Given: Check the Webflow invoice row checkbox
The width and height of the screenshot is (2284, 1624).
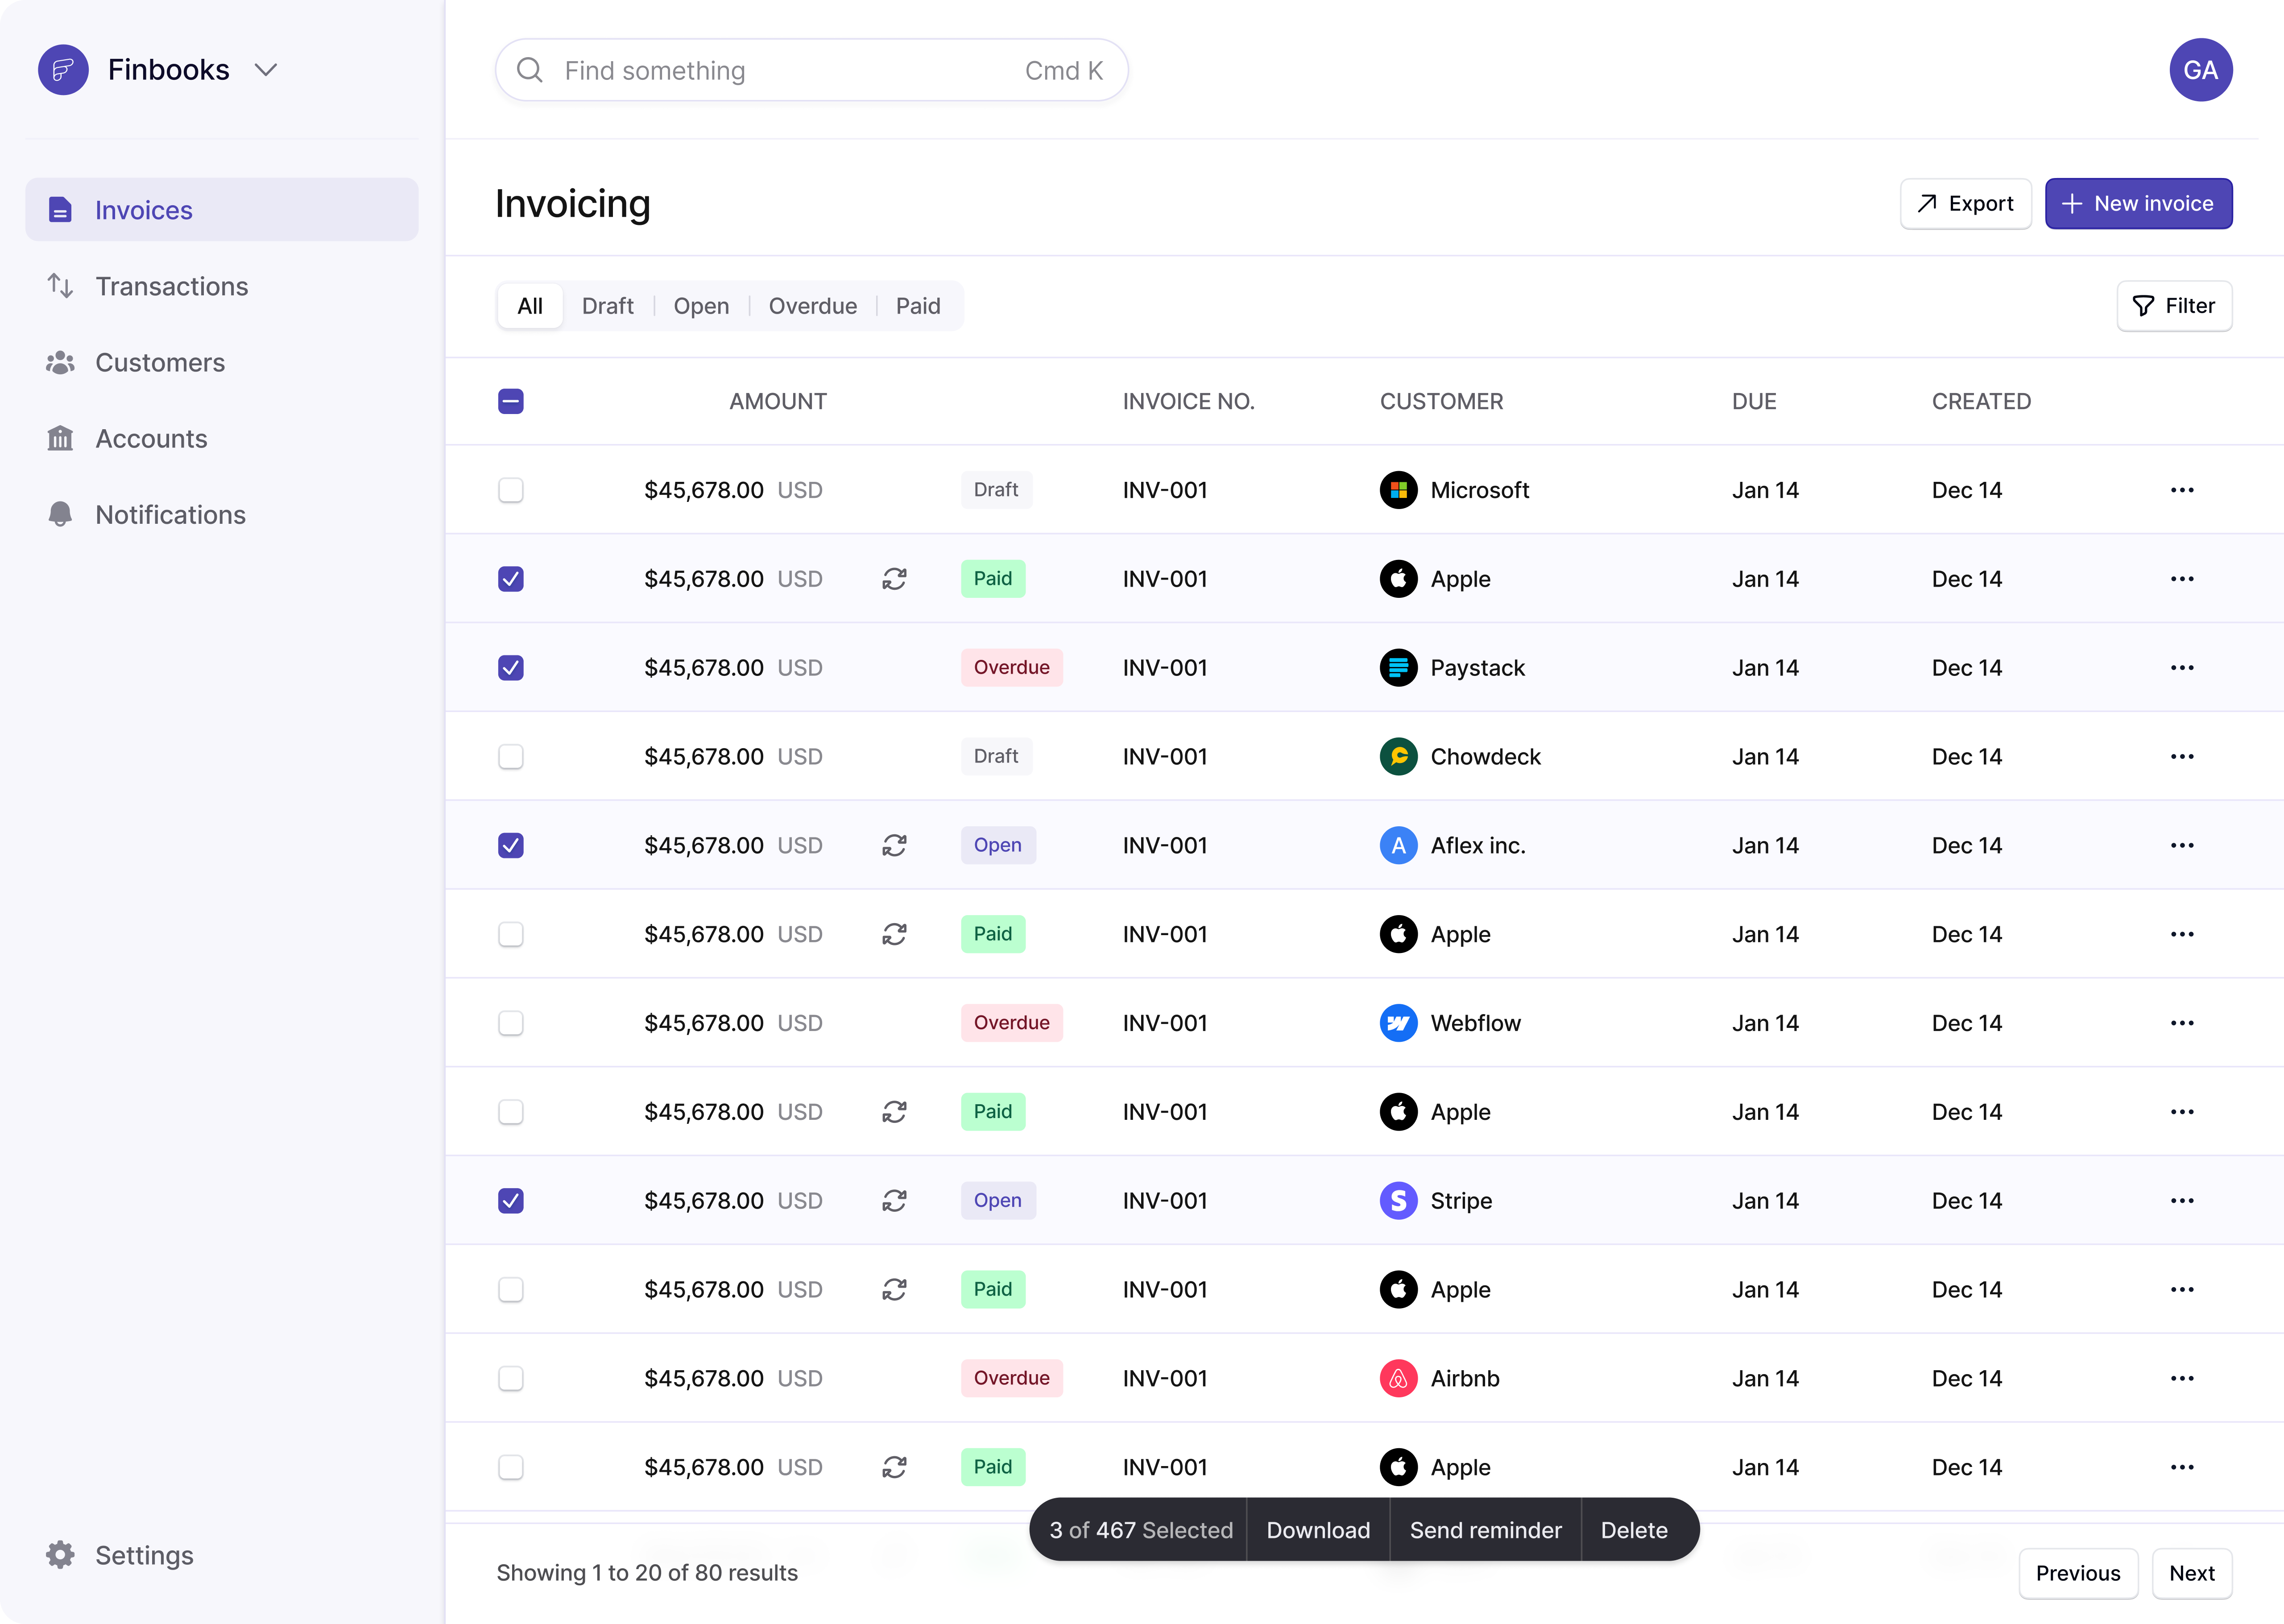Looking at the screenshot, I should (511, 1023).
